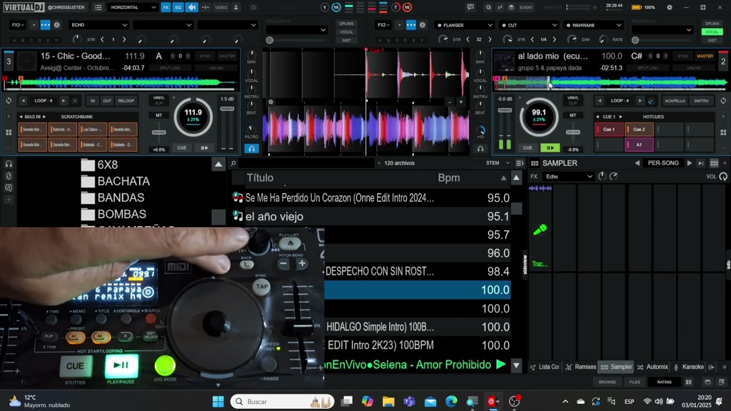Trigger the Cue 1 hotcue pad

(609, 130)
